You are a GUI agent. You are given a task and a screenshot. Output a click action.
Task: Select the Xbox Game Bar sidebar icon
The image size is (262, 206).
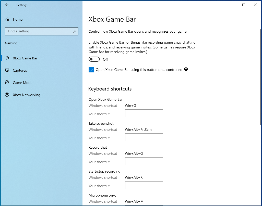pos(7,58)
